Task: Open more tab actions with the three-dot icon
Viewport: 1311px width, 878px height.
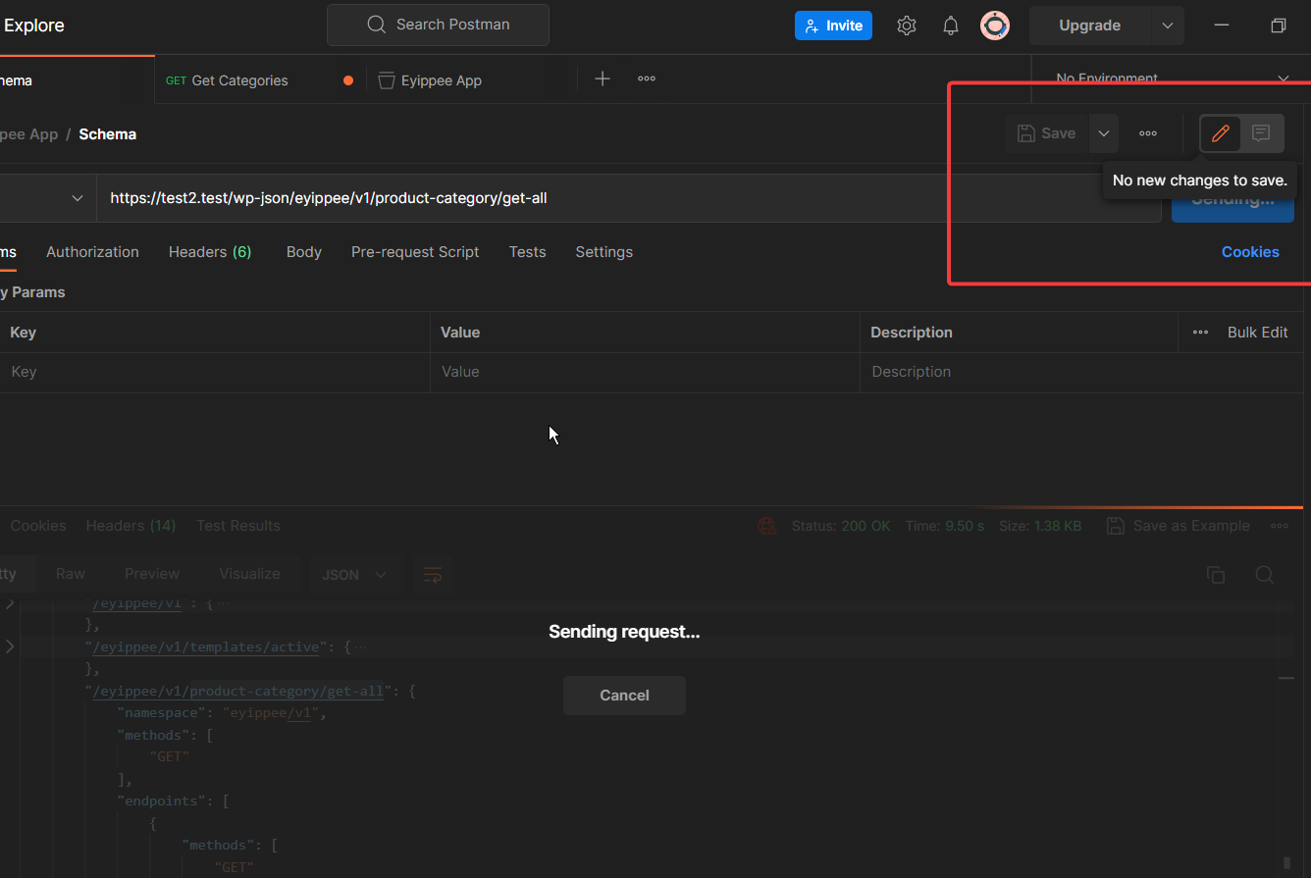Action: 646,78
